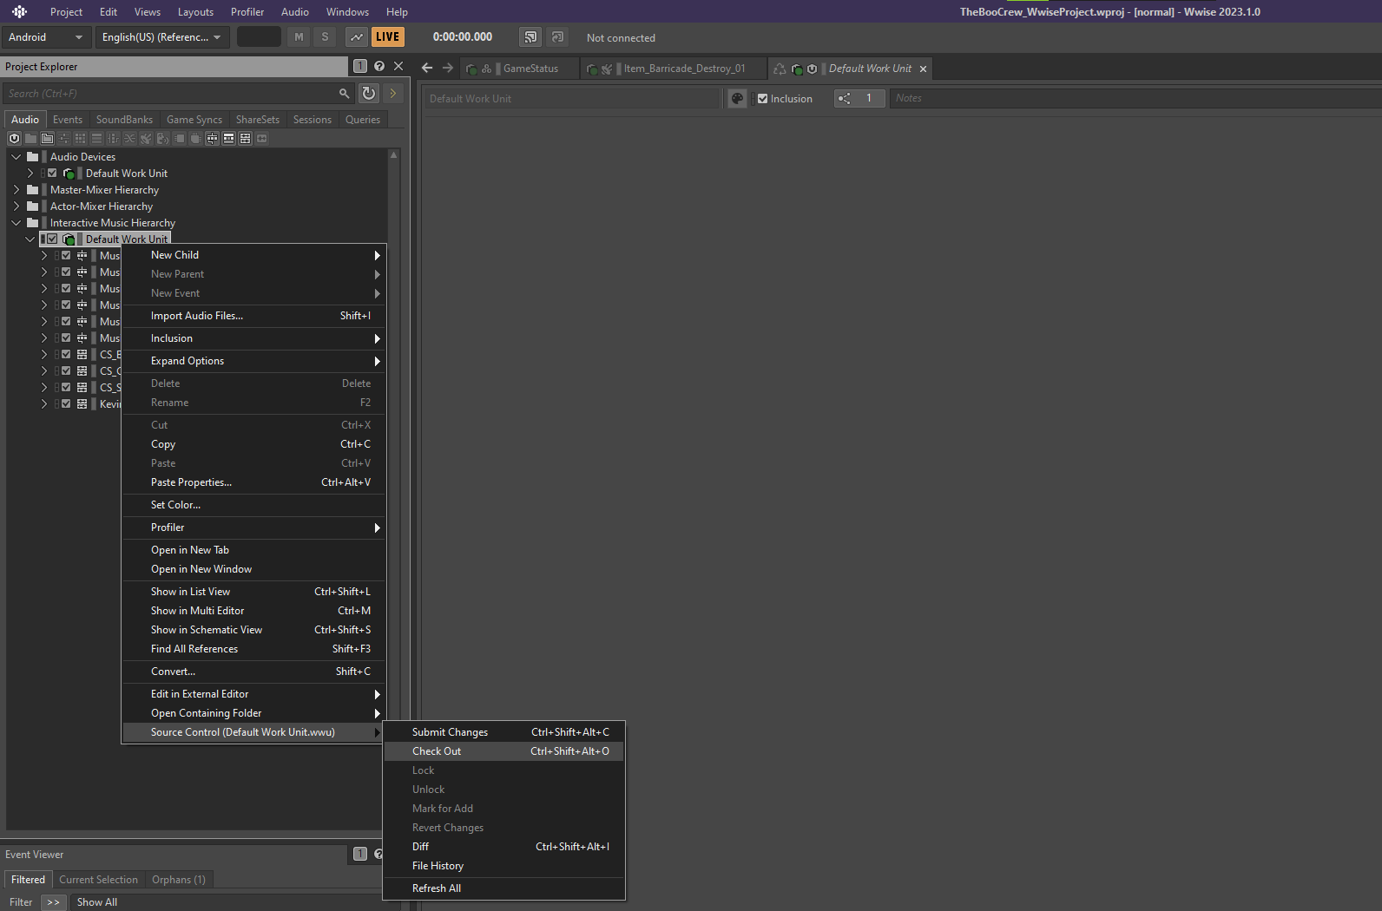Choose Import Audio Files from context menu
The width and height of the screenshot is (1382, 911).
(253, 316)
